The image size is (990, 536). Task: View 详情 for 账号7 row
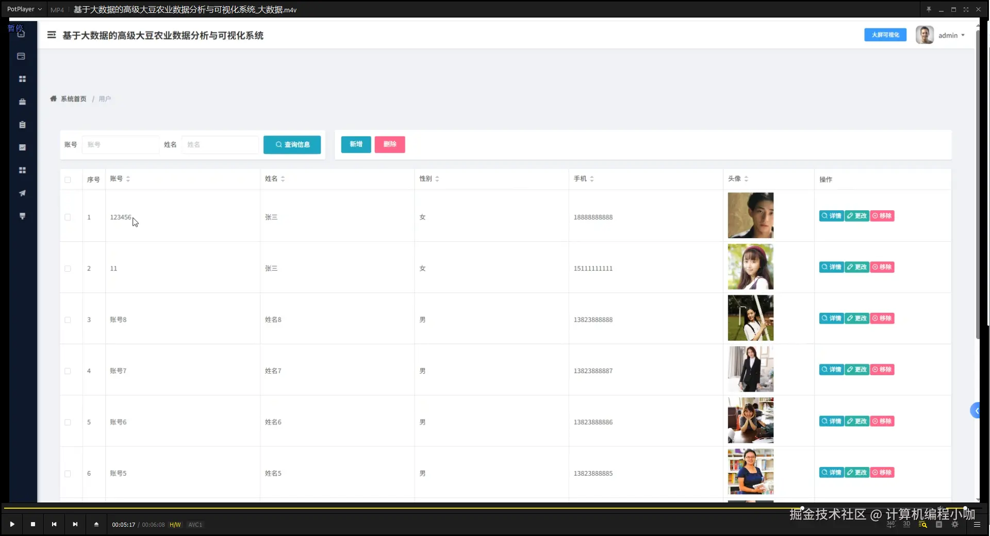831,370
